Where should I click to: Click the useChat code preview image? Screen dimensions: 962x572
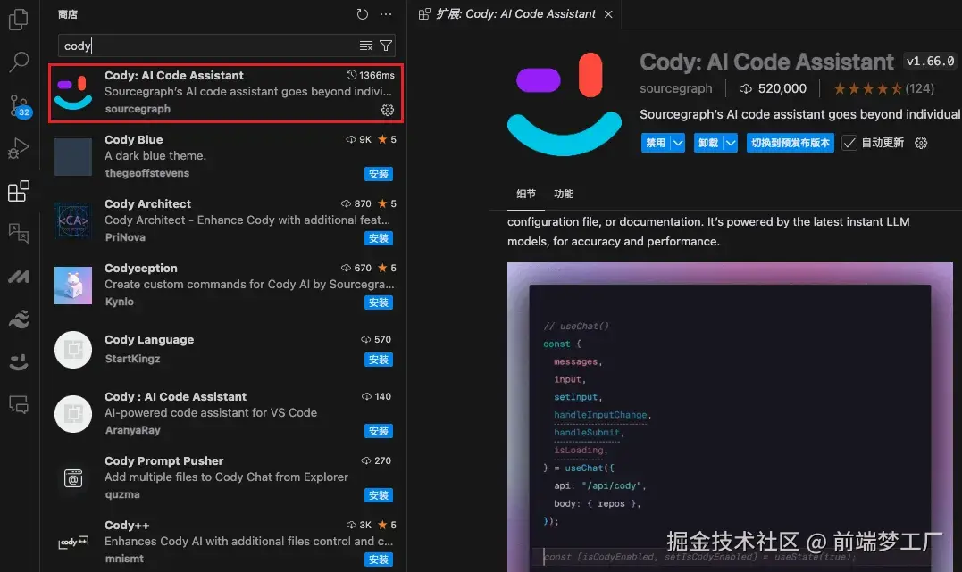730,417
